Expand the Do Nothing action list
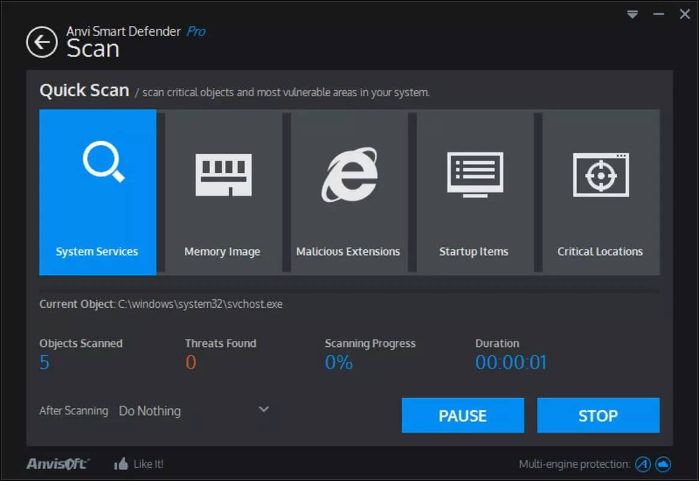 (x=150, y=411)
